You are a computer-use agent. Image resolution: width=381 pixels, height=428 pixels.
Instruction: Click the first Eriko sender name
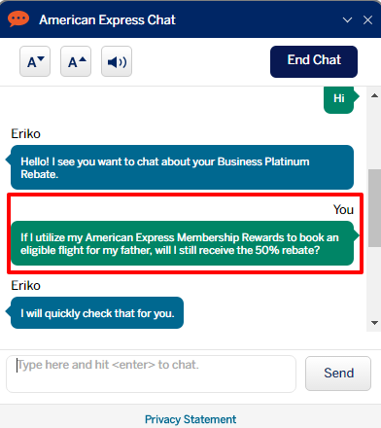click(26, 134)
